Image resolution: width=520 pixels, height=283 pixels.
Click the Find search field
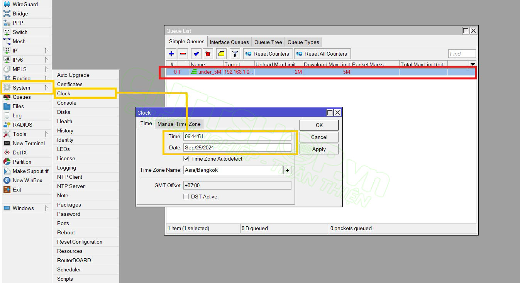462,54
